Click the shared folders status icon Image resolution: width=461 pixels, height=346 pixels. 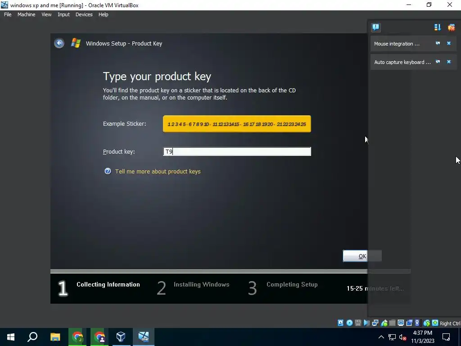click(x=392, y=323)
